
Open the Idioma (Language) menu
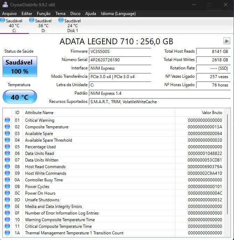118,14
